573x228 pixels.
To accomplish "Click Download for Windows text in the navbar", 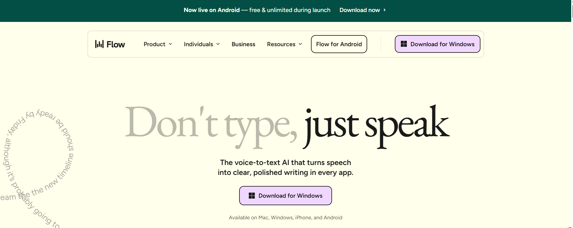I will 442,44.
